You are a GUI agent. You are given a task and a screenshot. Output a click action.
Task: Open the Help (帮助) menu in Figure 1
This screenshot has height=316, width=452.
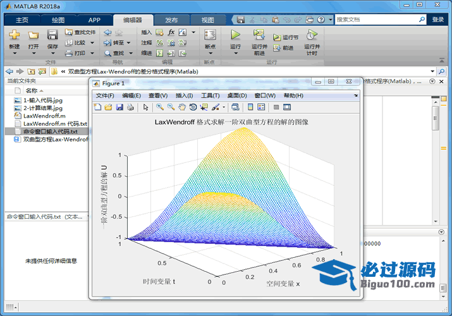pyautogui.click(x=293, y=95)
